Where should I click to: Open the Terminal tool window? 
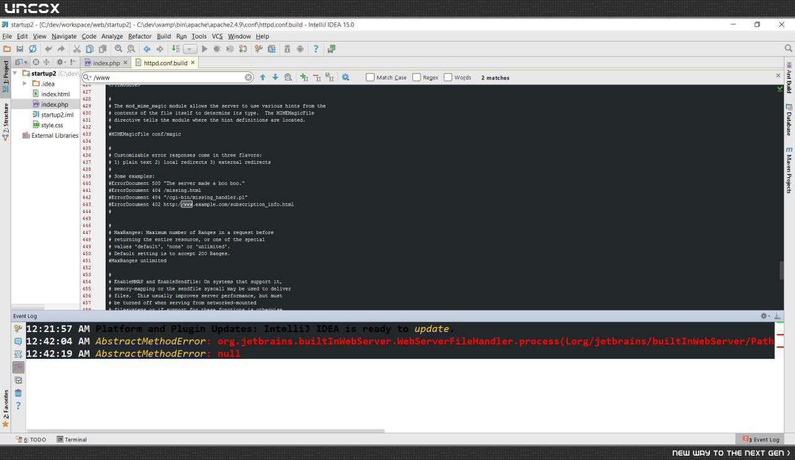click(72, 440)
